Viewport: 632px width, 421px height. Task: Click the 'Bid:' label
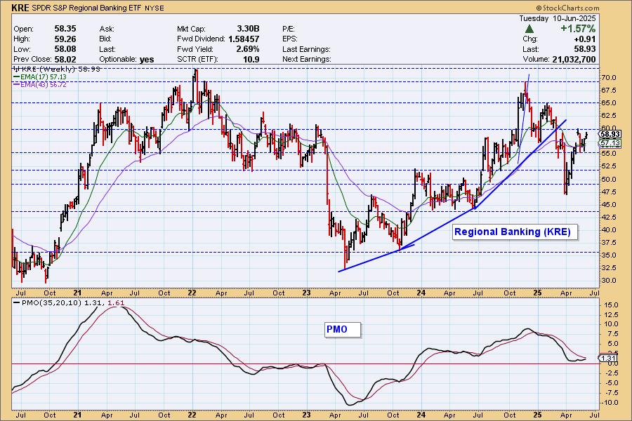tap(107, 39)
